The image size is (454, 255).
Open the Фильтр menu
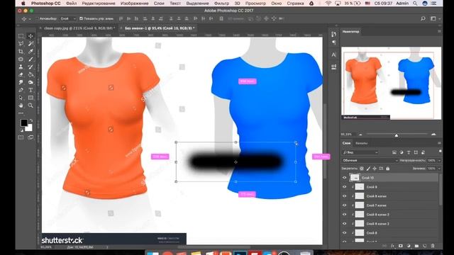point(221,4)
